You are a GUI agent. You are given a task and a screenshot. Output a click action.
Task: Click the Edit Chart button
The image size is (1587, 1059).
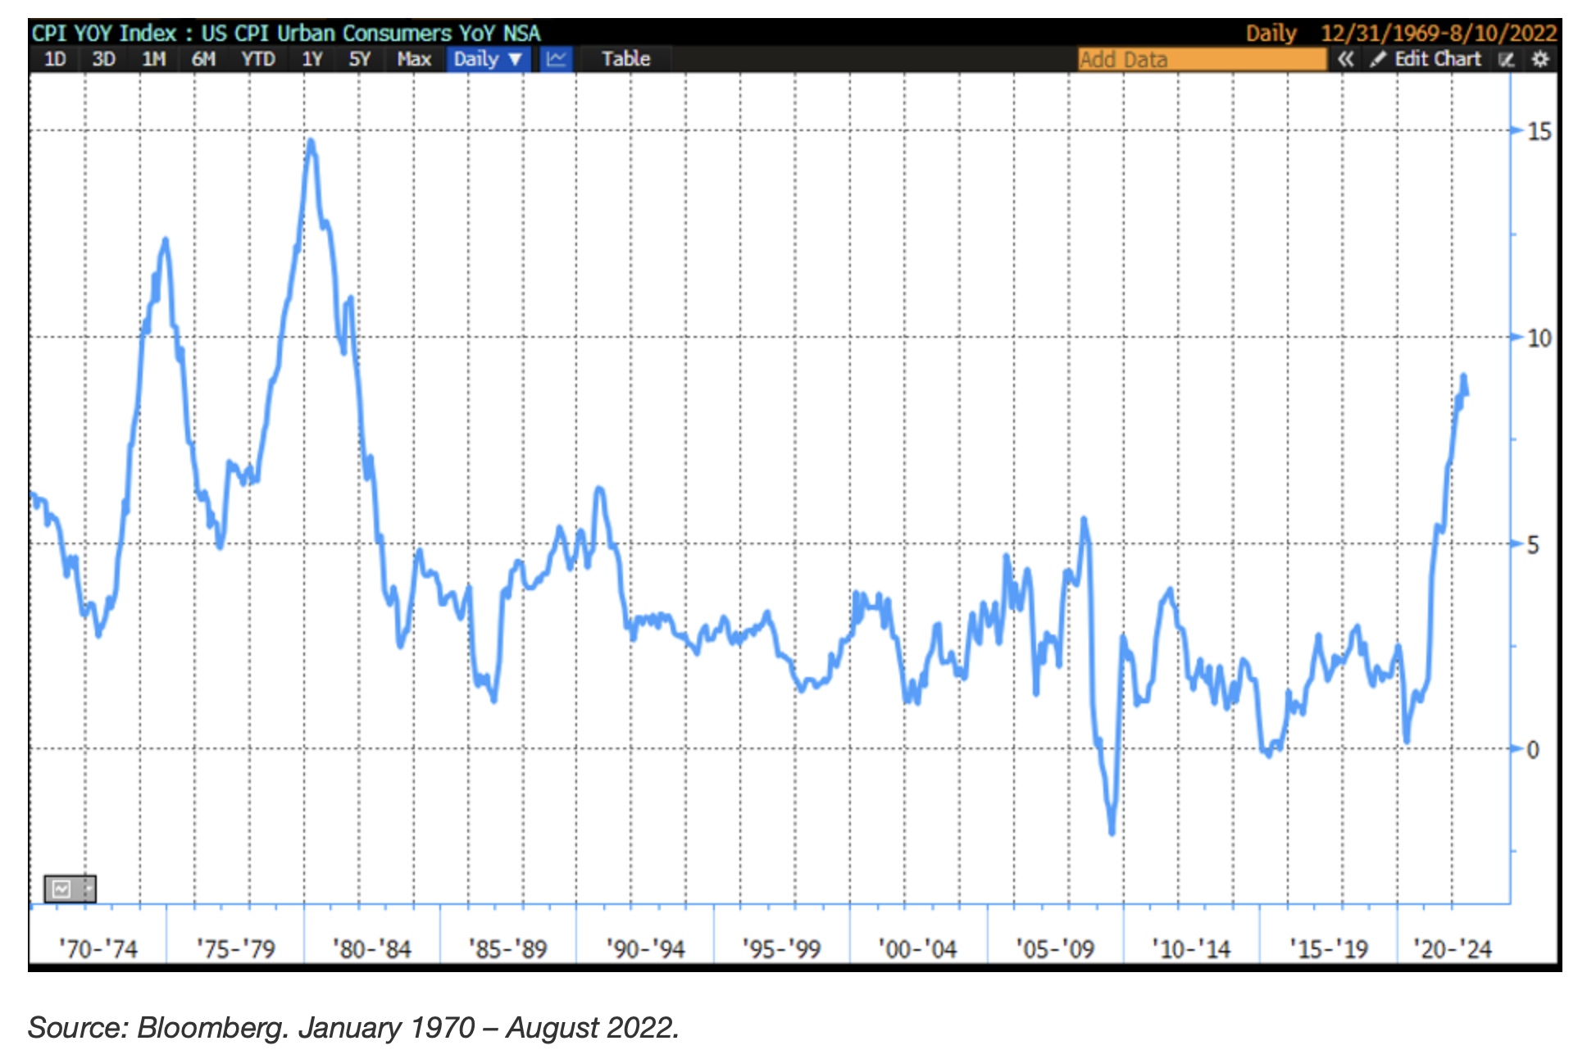click(x=1428, y=59)
